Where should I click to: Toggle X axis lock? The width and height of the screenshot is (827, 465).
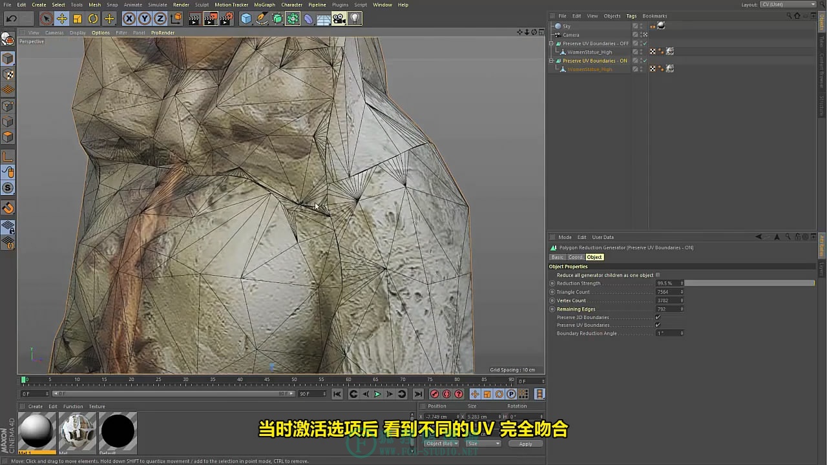tap(129, 19)
